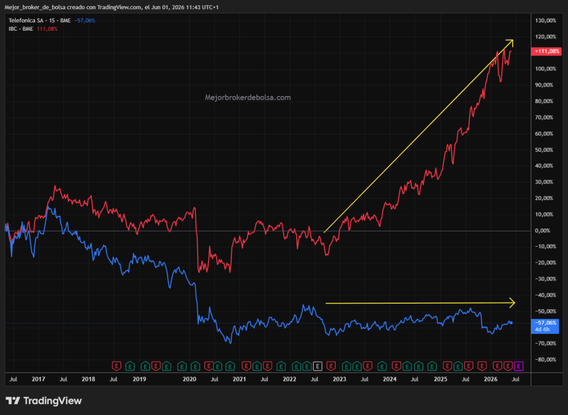Click the −80,00% axis label
Image resolution: width=568 pixels, height=415 pixels.
[546, 360]
